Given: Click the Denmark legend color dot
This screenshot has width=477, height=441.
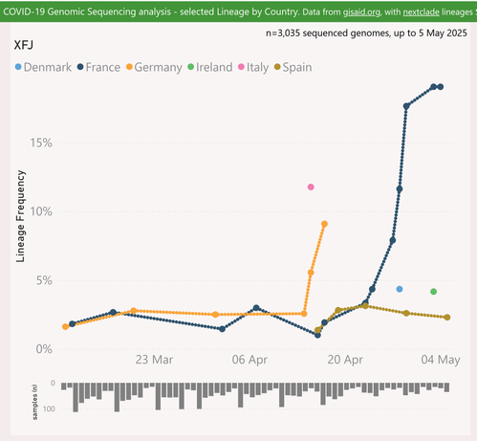Looking at the screenshot, I should pyautogui.click(x=18, y=67).
